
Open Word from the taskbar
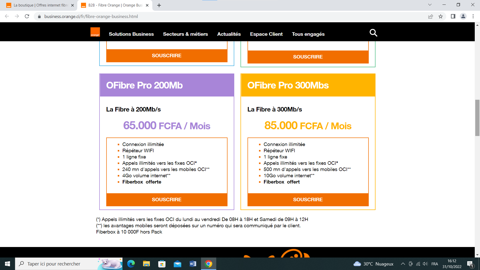[193, 264]
